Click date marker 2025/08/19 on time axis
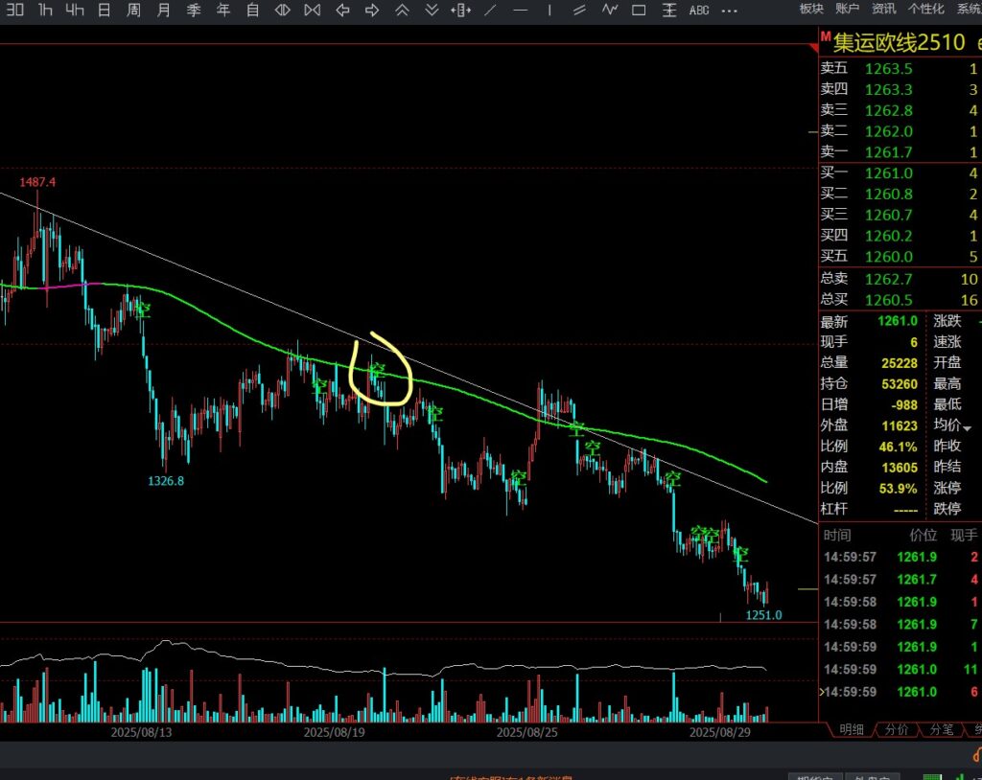 click(334, 732)
